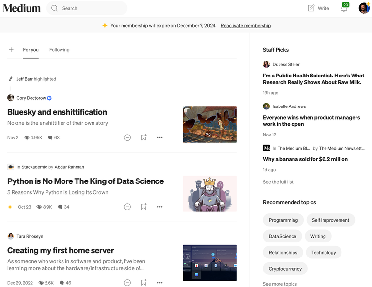Open more options for Python story
This screenshot has width=372, height=287.
[x=160, y=207]
